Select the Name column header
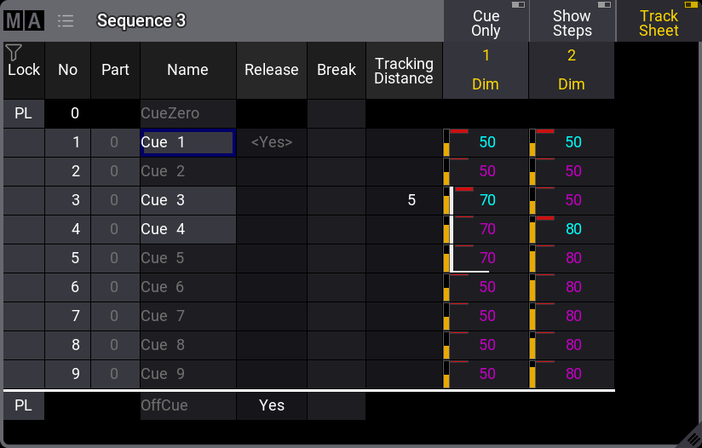 coord(187,70)
